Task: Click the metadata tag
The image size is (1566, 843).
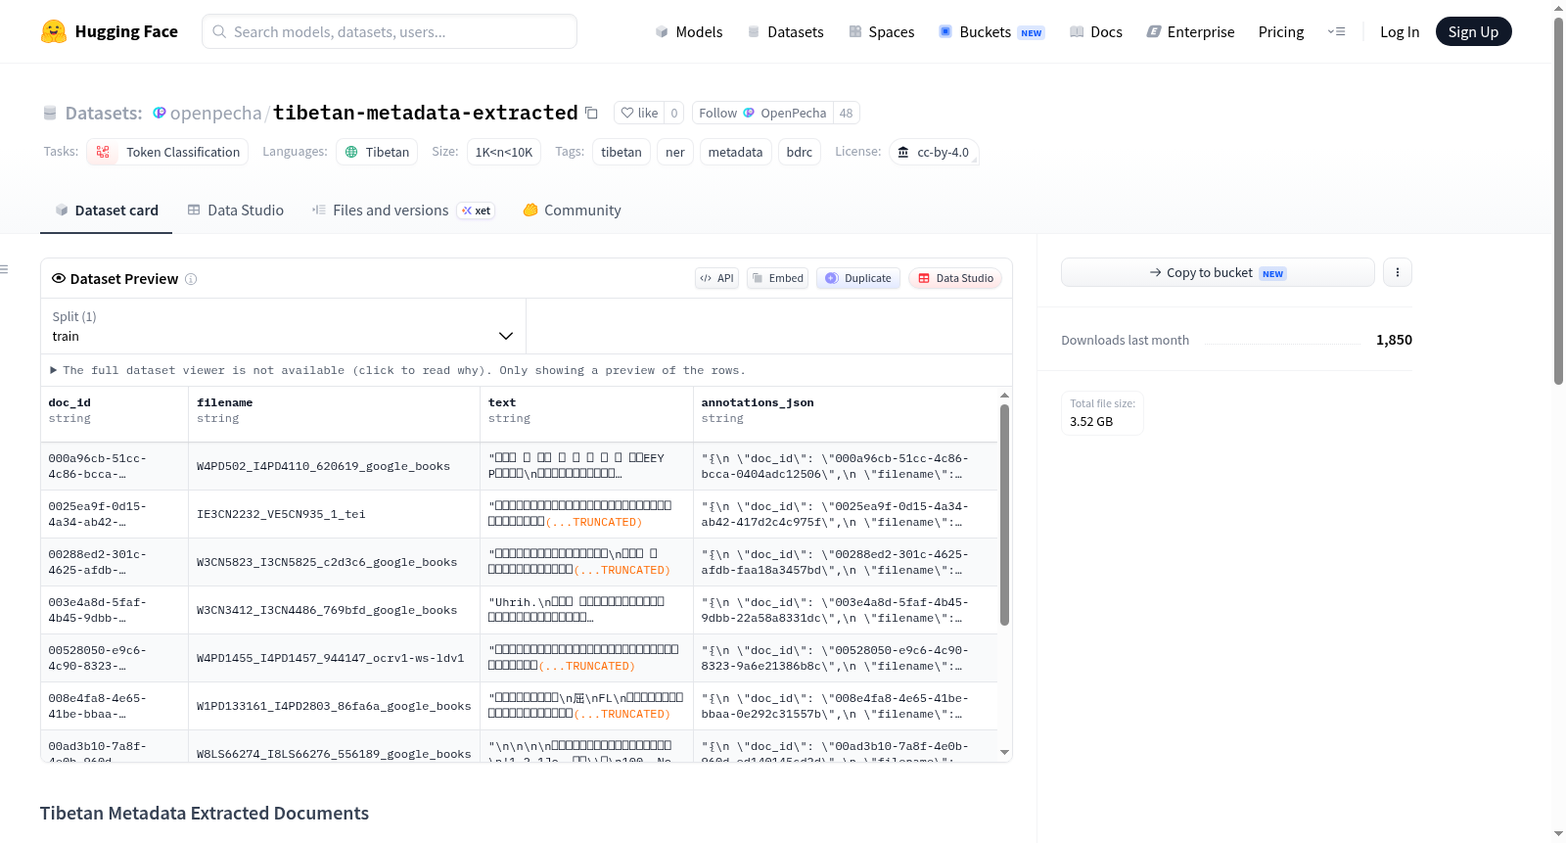Action: point(735,152)
